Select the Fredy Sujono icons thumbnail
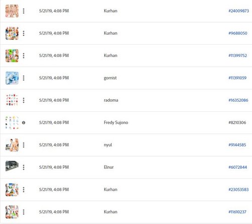 12,122
